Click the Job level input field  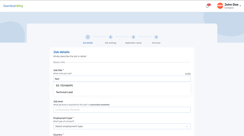click(122, 110)
